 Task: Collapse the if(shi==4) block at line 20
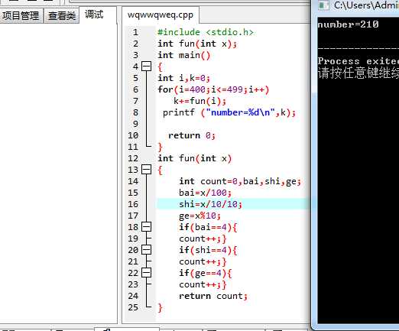click(x=146, y=250)
